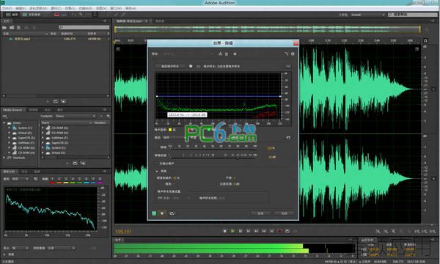440x264 pixels.
Task: Delete preset trash icon in dialog
Action: pyautogui.click(x=227, y=54)
